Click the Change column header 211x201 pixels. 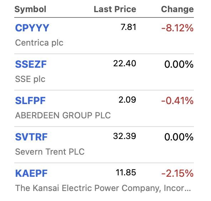click(x=177, y=9)
